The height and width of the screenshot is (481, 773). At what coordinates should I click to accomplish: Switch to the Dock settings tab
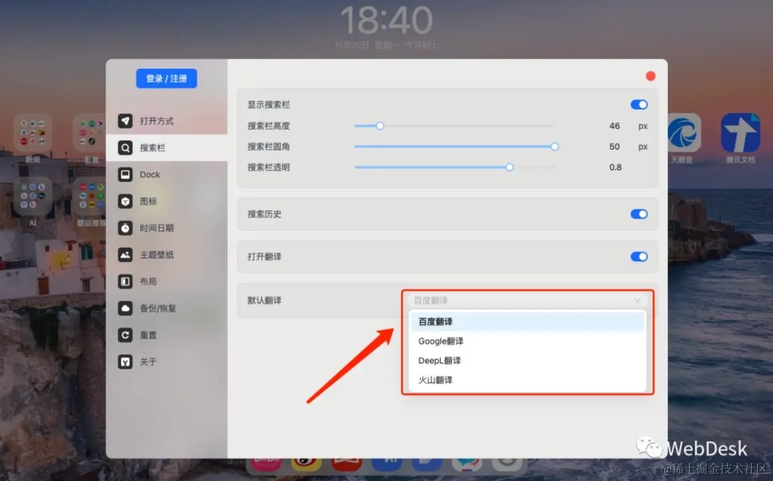(x=166, y=174)
